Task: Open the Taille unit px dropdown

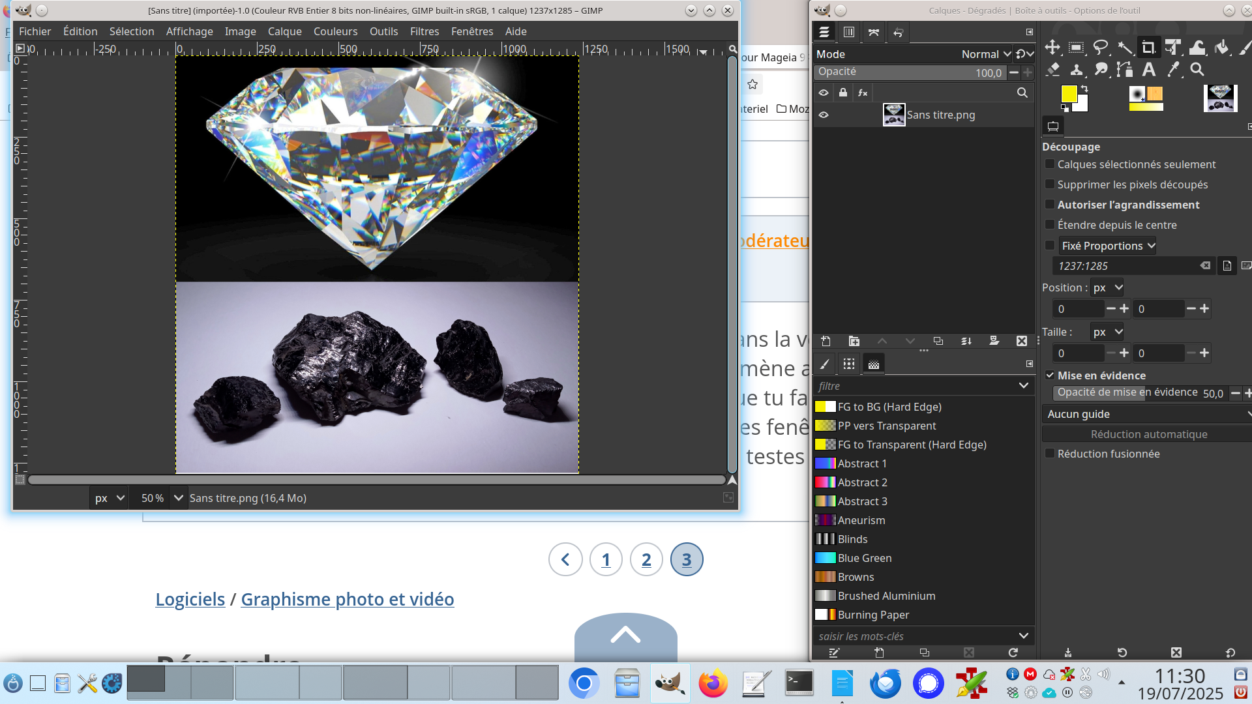Action: point(1107,332)
